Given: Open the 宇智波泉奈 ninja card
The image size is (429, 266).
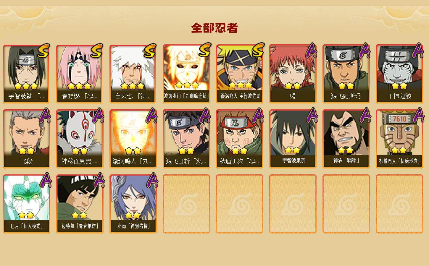Looking at the screenshot, I should [293, 139].
